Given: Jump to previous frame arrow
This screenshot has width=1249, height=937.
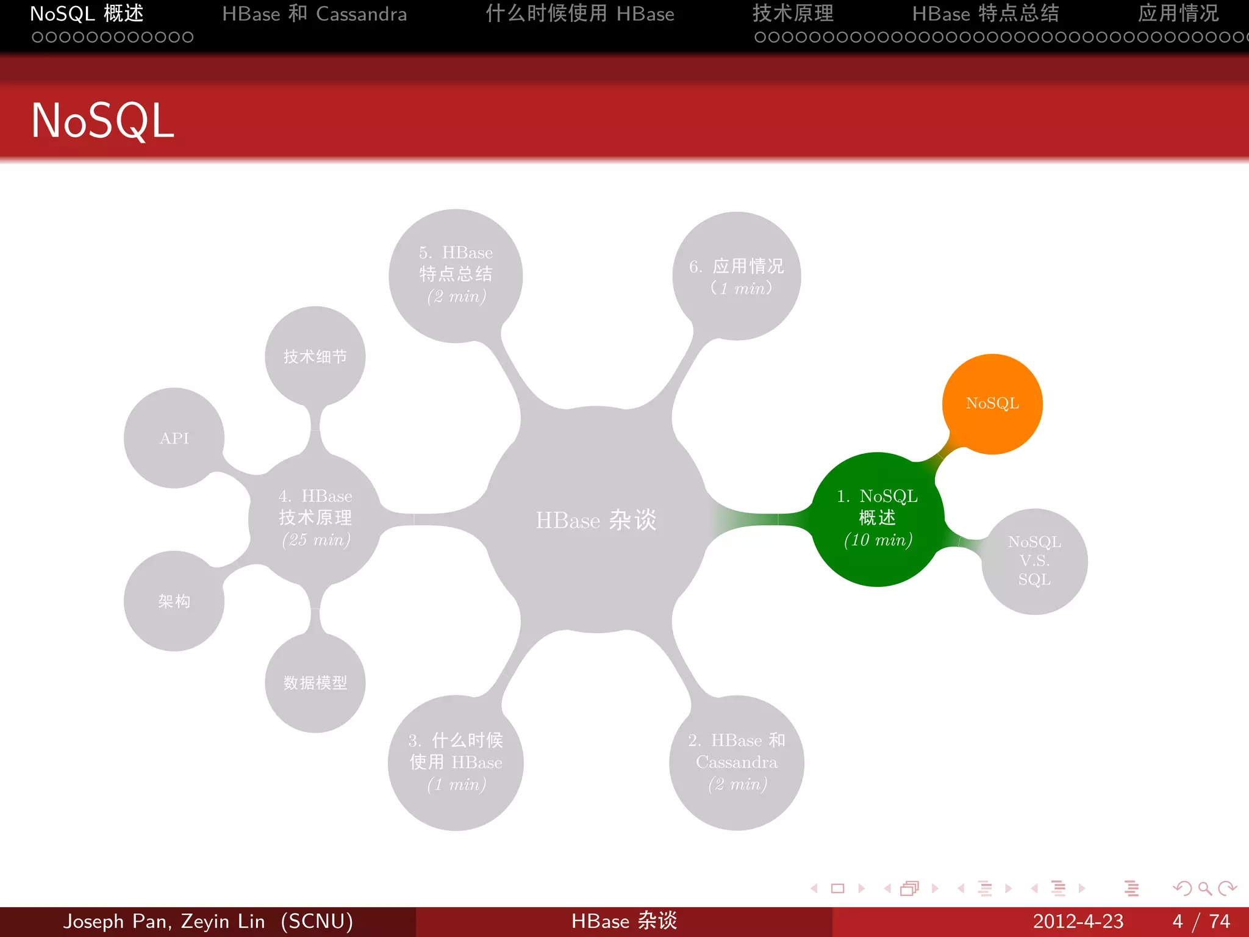Looking at the screenshot, I should (887, 888).
